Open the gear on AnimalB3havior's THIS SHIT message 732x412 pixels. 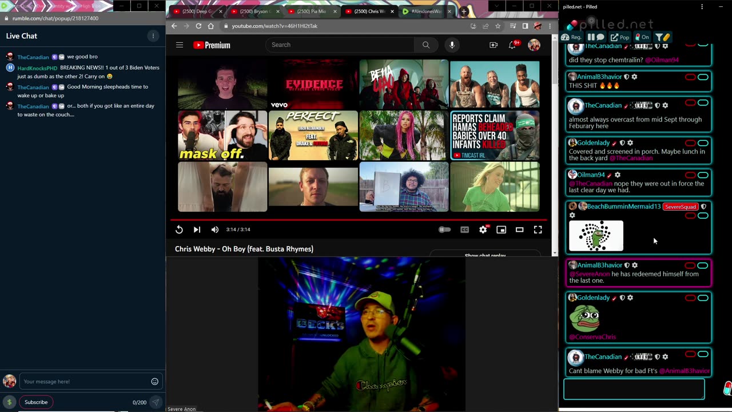[x=634, y=77]
